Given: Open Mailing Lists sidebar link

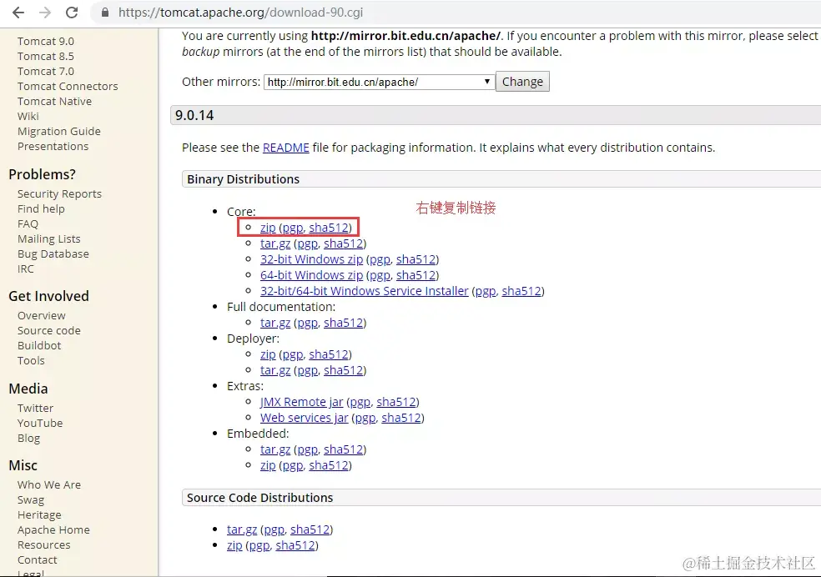Looking at the screenshot, I should click(x=49, y=239).
